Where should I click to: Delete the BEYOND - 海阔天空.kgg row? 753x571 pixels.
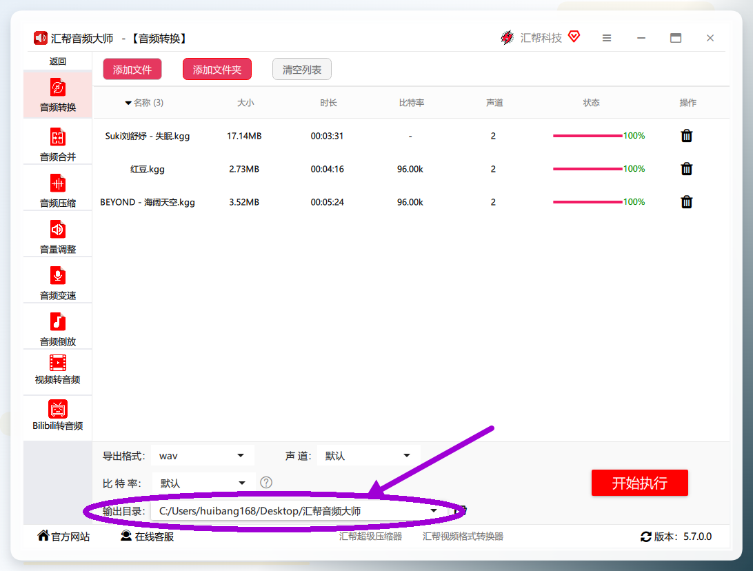pyautogui.click(x=686, y=202)
